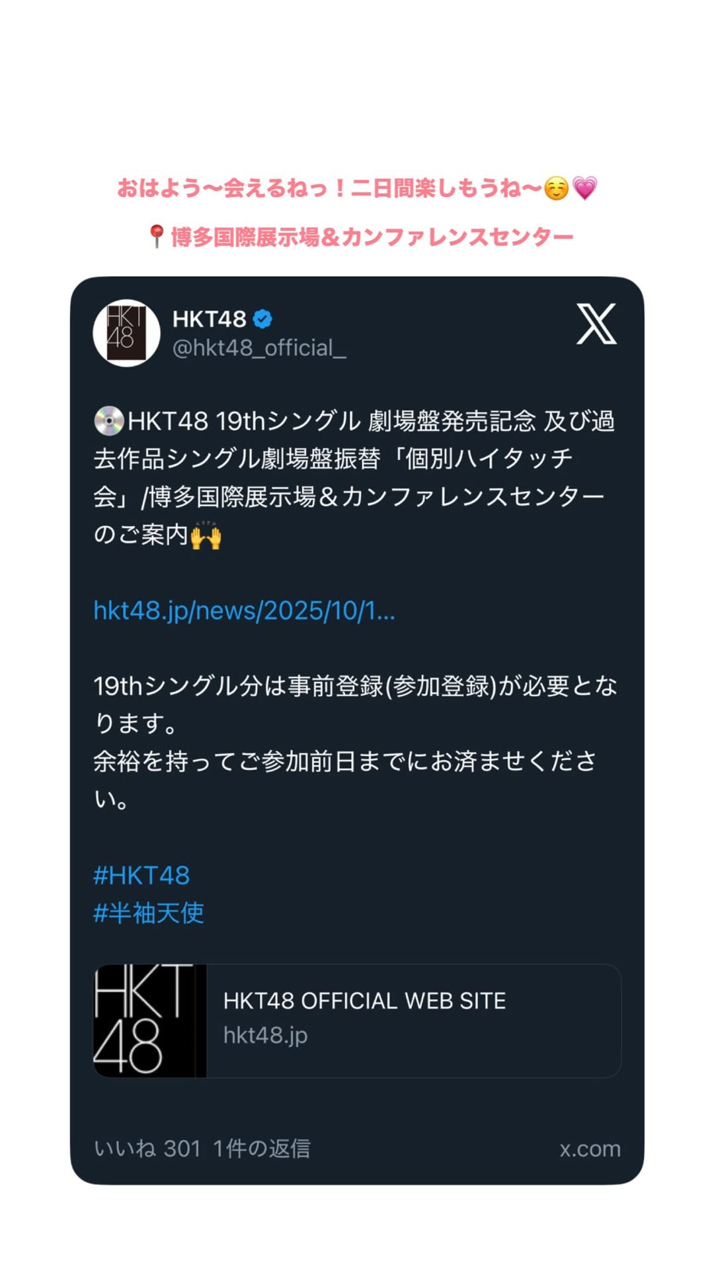Click the red location pin icon
The width and height of the screenshot is (714, 1269).
coord(156,236)
